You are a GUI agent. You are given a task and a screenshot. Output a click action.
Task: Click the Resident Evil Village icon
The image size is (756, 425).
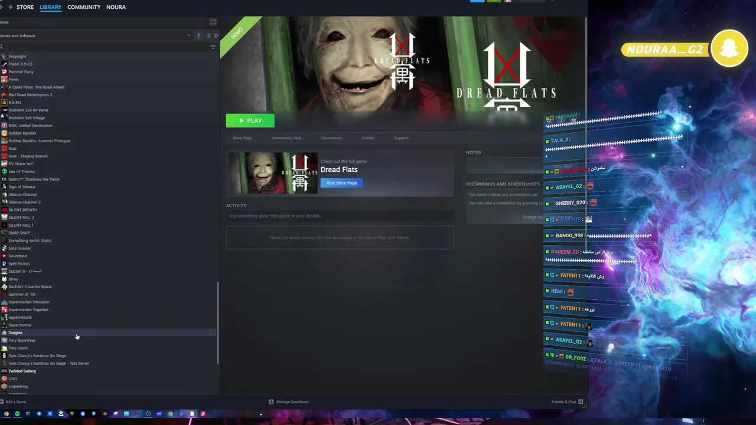pos(4,117)
